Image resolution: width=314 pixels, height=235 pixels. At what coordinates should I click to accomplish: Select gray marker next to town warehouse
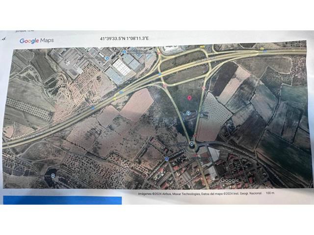(210, 159)
